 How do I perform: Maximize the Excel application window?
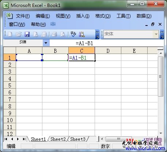pos(142,4)
